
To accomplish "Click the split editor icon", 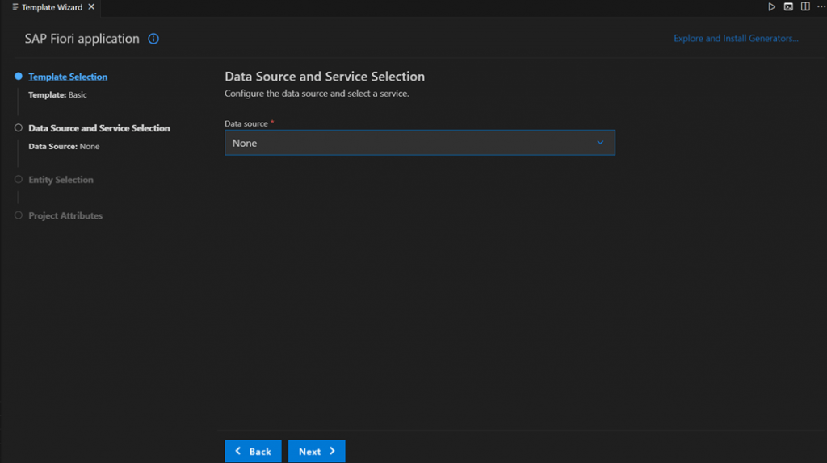I will [805, 6].
